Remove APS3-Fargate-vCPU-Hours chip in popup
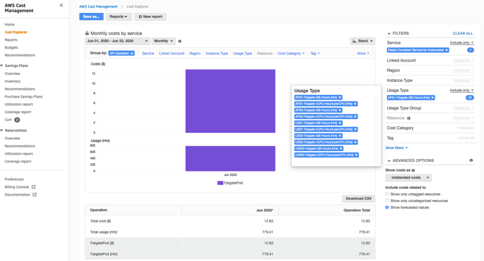Image resolution: width=484 pixels, height=261 pixels. [355, 117]
